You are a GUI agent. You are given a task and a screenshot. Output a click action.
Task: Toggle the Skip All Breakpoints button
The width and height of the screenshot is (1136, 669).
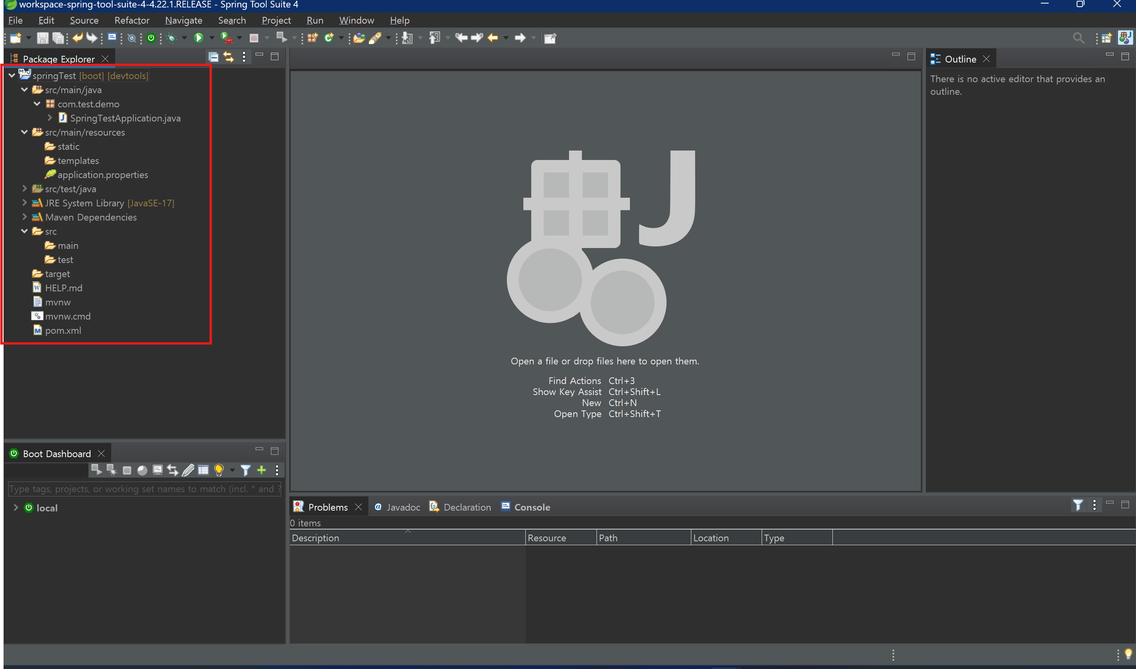click(132, 38)
